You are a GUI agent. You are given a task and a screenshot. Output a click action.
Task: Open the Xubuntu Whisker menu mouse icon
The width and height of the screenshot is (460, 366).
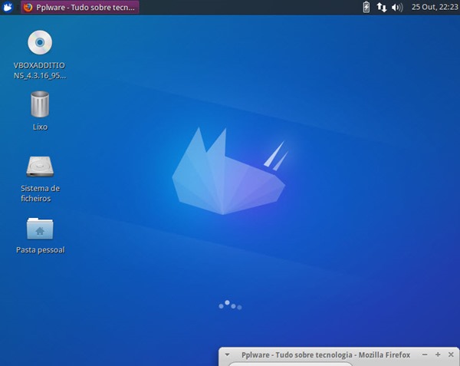click(8, 7)
